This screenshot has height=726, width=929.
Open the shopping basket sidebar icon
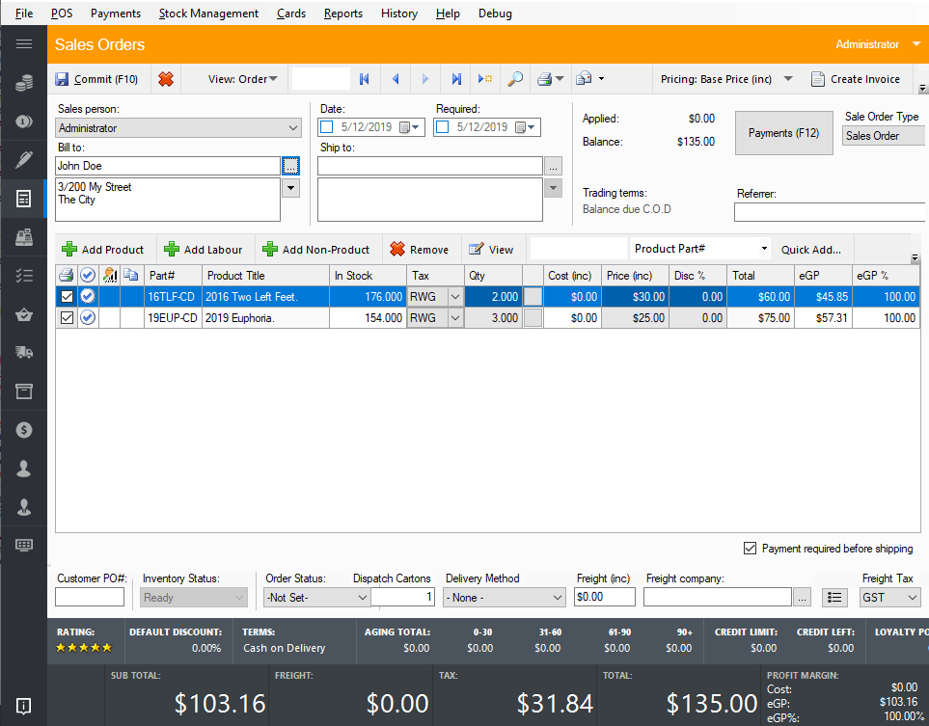click(x=24, y=314)
